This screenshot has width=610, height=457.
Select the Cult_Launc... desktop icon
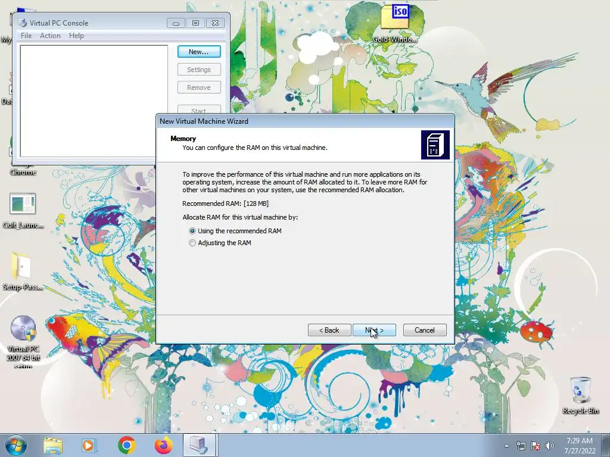click(23, 211)
